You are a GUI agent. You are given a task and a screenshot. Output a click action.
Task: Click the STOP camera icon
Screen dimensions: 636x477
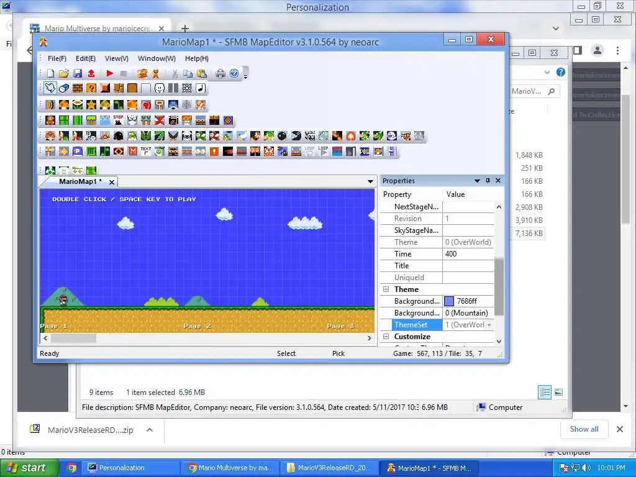coord(119,120)
